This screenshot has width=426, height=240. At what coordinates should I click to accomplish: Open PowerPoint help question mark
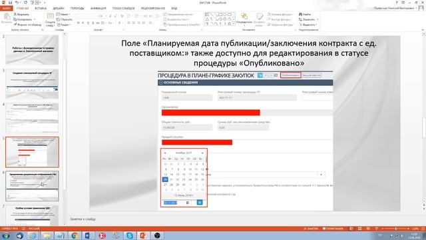coord(397,3)
